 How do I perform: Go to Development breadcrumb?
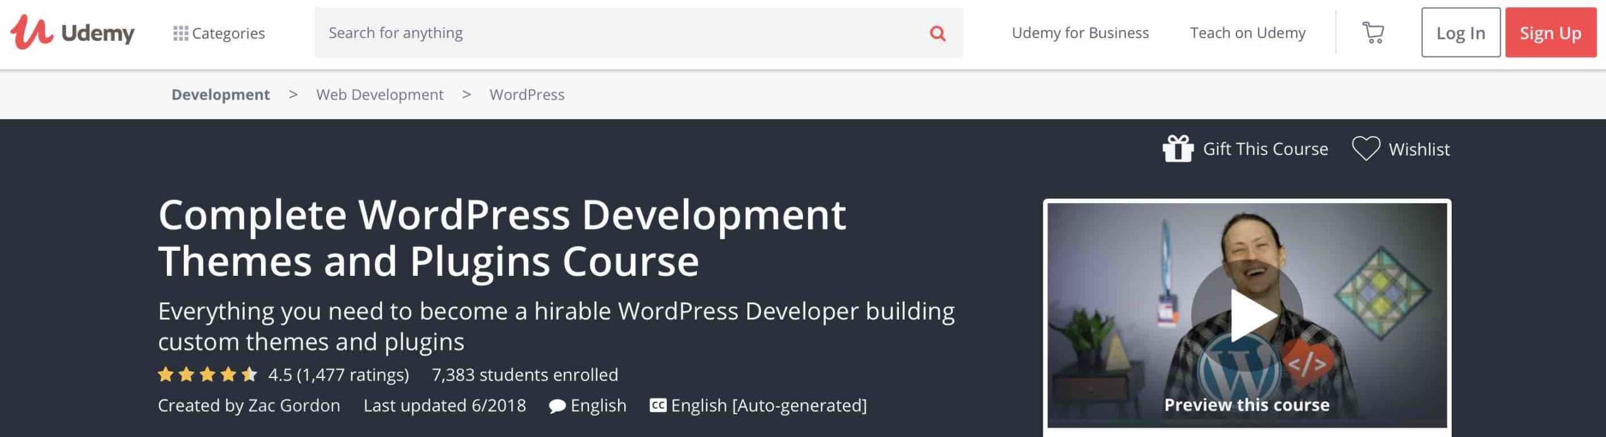pyautogui.click(x=220, y=95)
